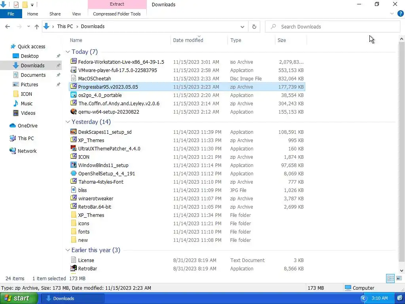Expand breadcrumb arrow after This PC
Screen dimensions: 405x304
(x=77, y=27)
